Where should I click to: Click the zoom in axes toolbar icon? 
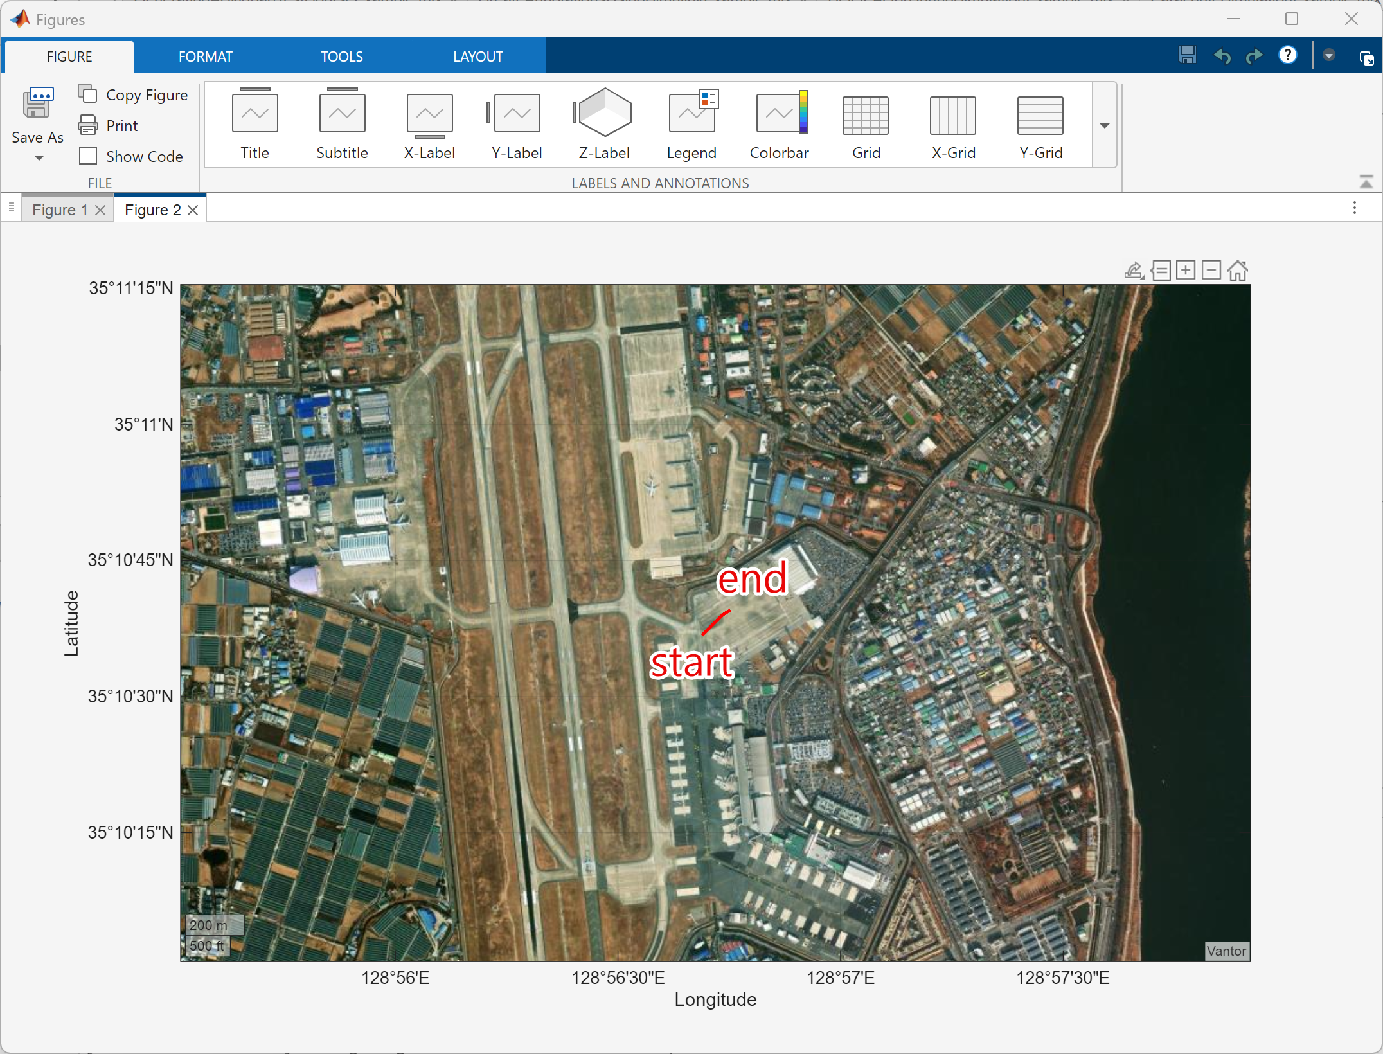click(x=1186, y=271)
